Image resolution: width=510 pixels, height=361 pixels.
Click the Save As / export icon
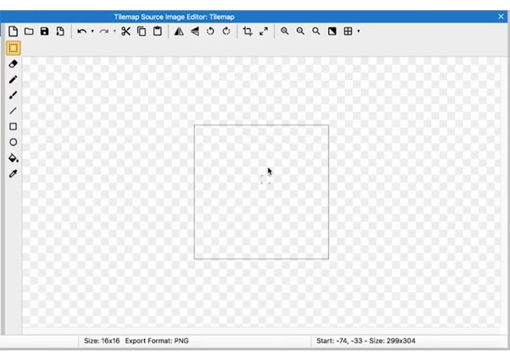point(60,31)
